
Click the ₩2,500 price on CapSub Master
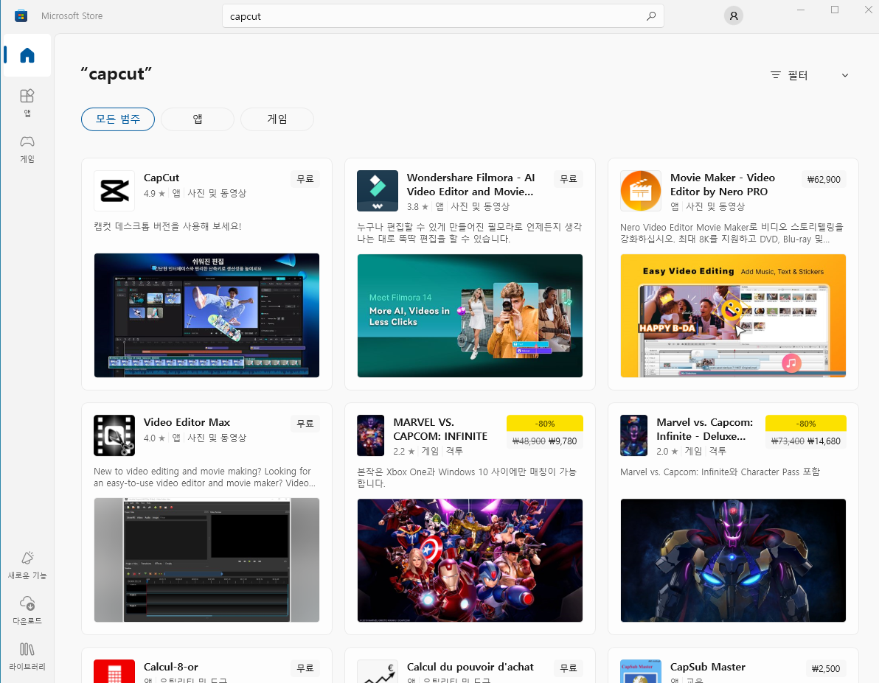click(826, 668)
